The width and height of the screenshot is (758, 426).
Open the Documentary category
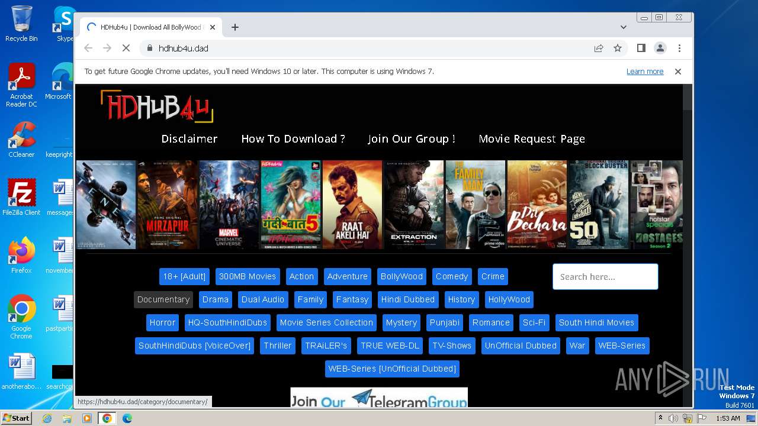[x=163, y=300]
